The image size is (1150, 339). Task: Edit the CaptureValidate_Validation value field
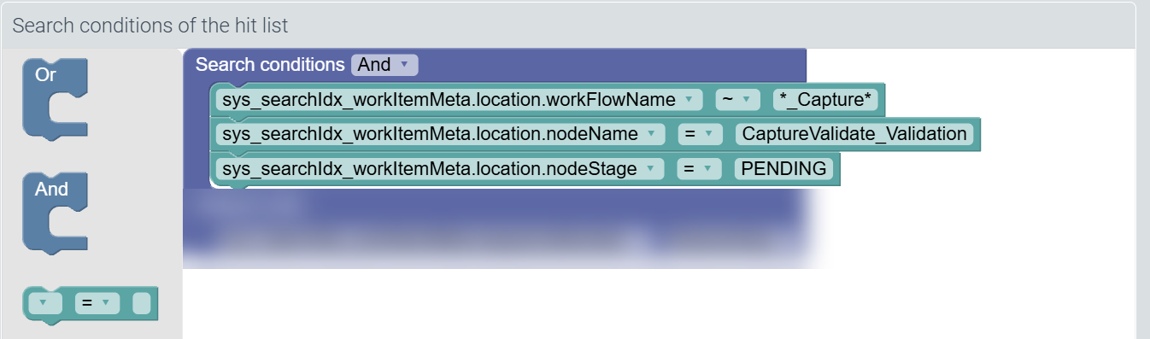[854, 134]
